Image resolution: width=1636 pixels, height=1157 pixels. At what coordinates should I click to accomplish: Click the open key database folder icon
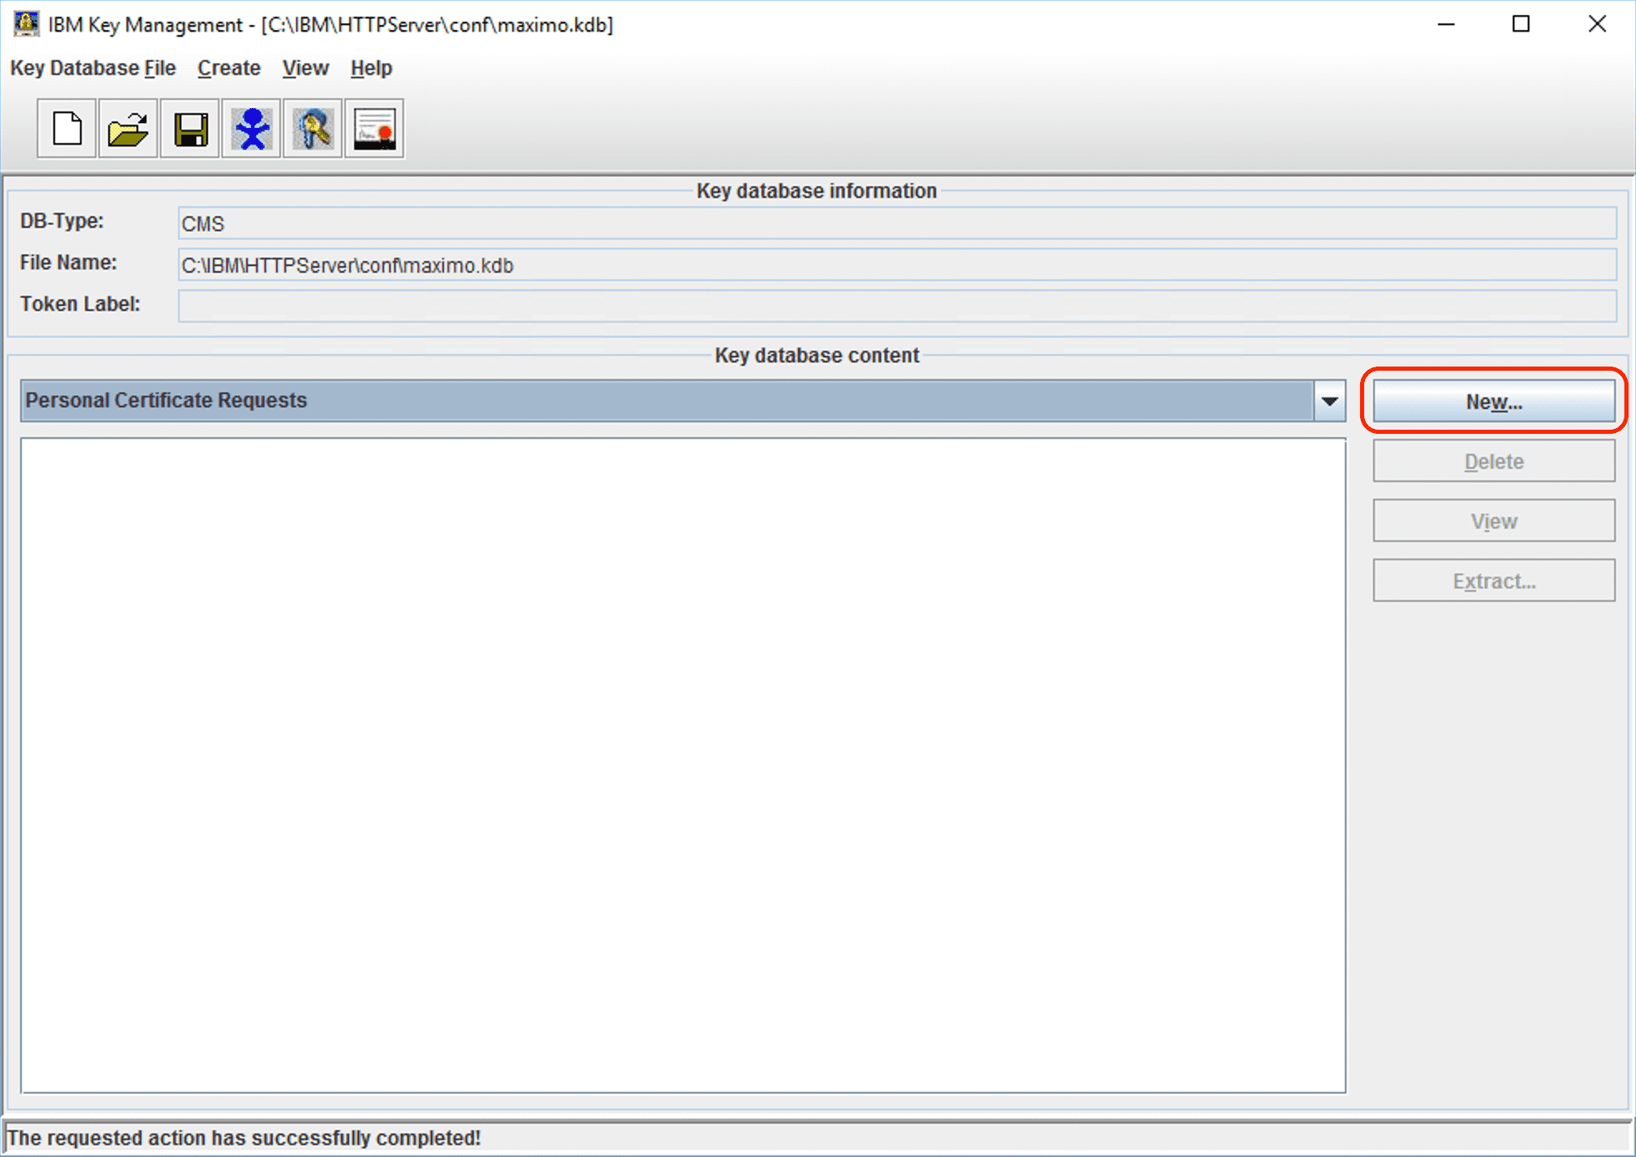(x=128, y=129)
